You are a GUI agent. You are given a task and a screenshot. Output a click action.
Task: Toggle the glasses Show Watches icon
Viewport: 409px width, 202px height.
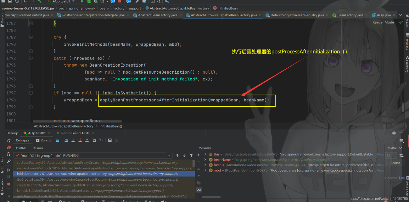pos(199,190)
